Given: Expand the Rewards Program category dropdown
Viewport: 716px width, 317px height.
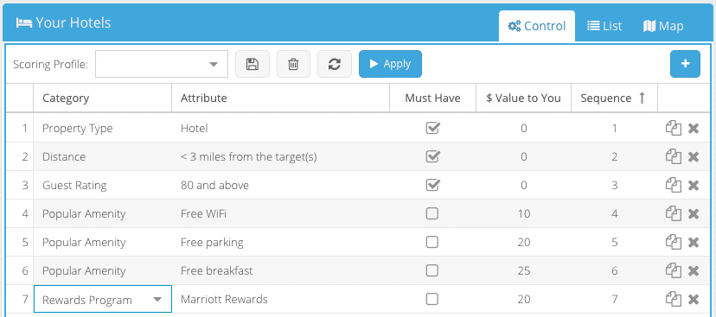Looking at the screenshot, I should point(157,300).
